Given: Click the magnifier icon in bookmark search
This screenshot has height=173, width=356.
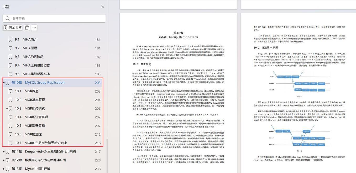Looking at the screenshot, I should [x=7, y=18].
